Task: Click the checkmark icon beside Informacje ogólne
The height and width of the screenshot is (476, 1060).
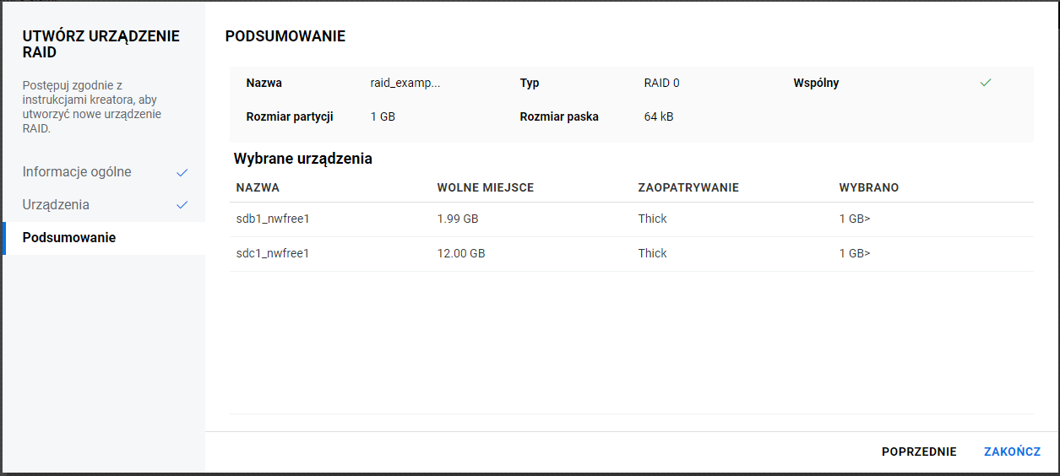Action: pos(182,172)
